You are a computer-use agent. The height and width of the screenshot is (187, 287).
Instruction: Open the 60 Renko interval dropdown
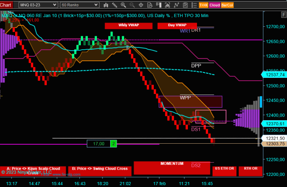coord(79,5)
